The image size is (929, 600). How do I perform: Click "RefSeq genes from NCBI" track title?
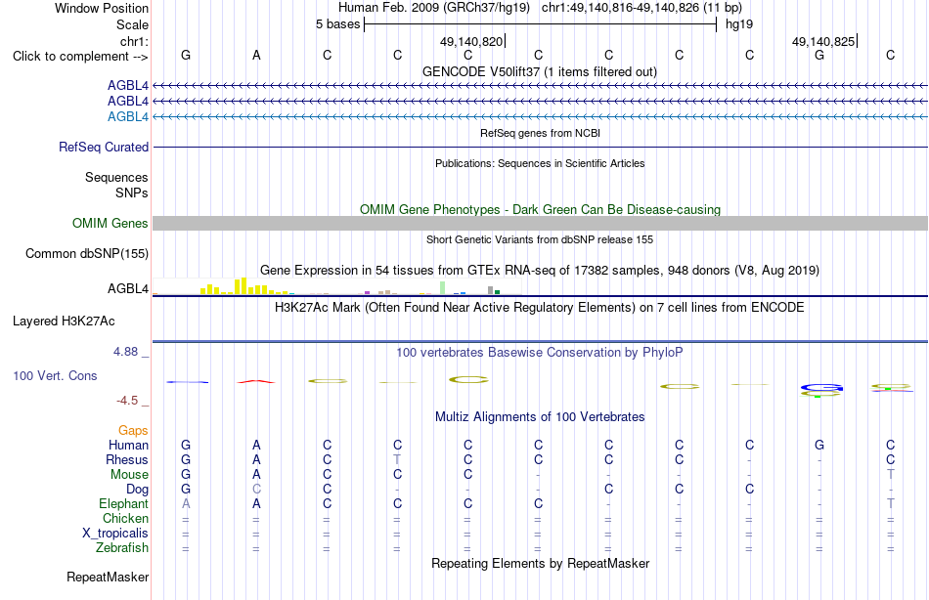[540, 133]
